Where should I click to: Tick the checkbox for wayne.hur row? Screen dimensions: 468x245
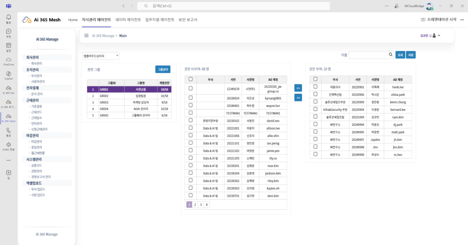(x=190, y=105)
